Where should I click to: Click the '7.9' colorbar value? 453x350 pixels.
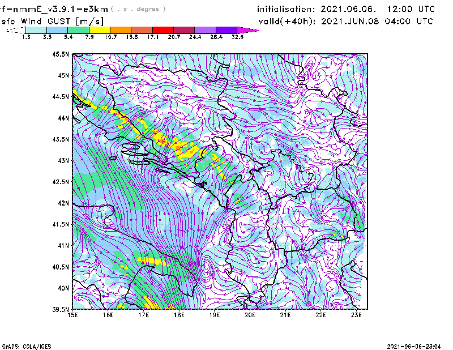(89, 37)
